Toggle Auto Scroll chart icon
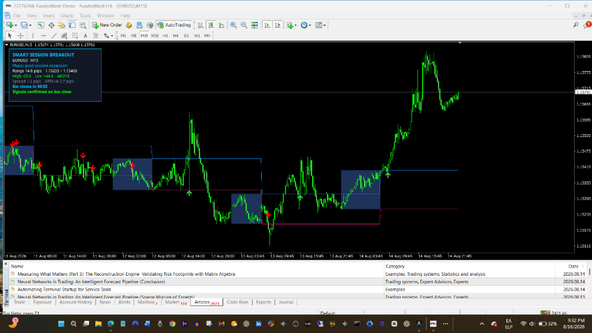Viewport: 592px width, 333px height. pyautogui.click(x=267, y=25)
